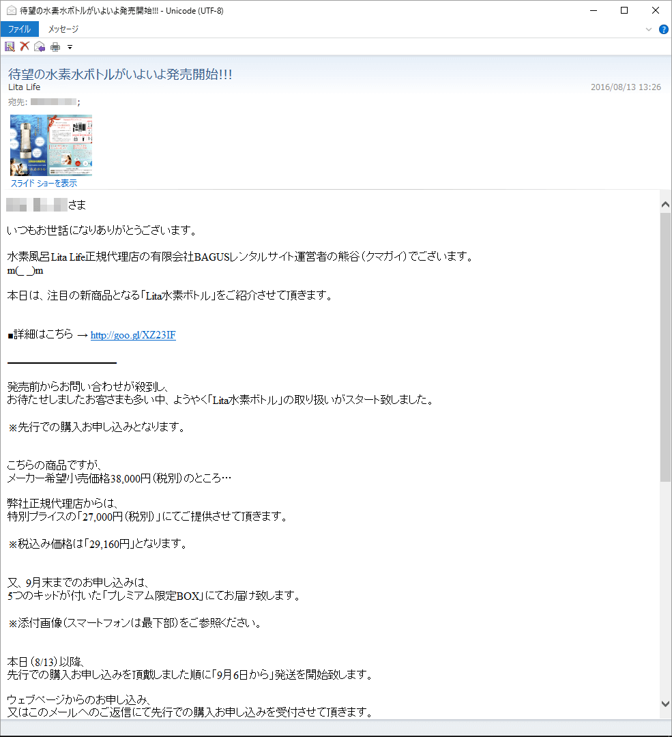Click the envelope icon in the title bar
The image size is (672, 737).
click(12, 10)
